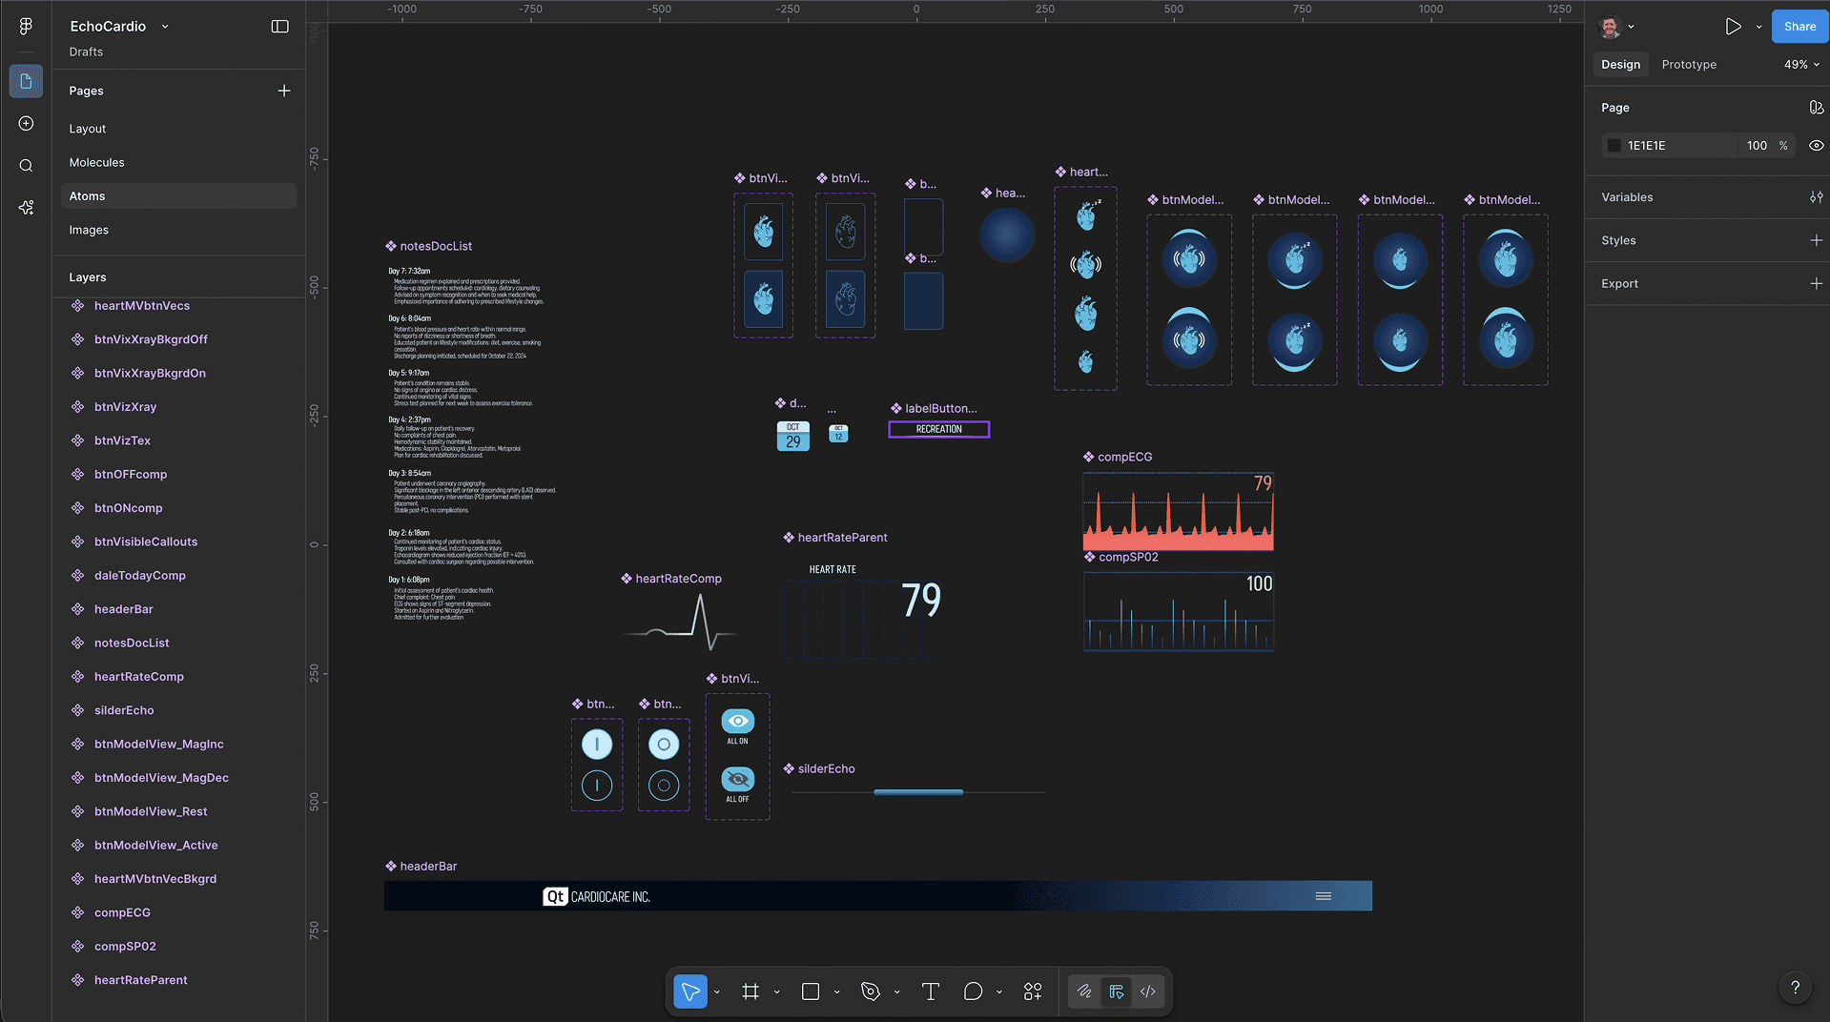Click the ALL ON eye toggle
This screenshot has width=1830, height=1022.
737,721
